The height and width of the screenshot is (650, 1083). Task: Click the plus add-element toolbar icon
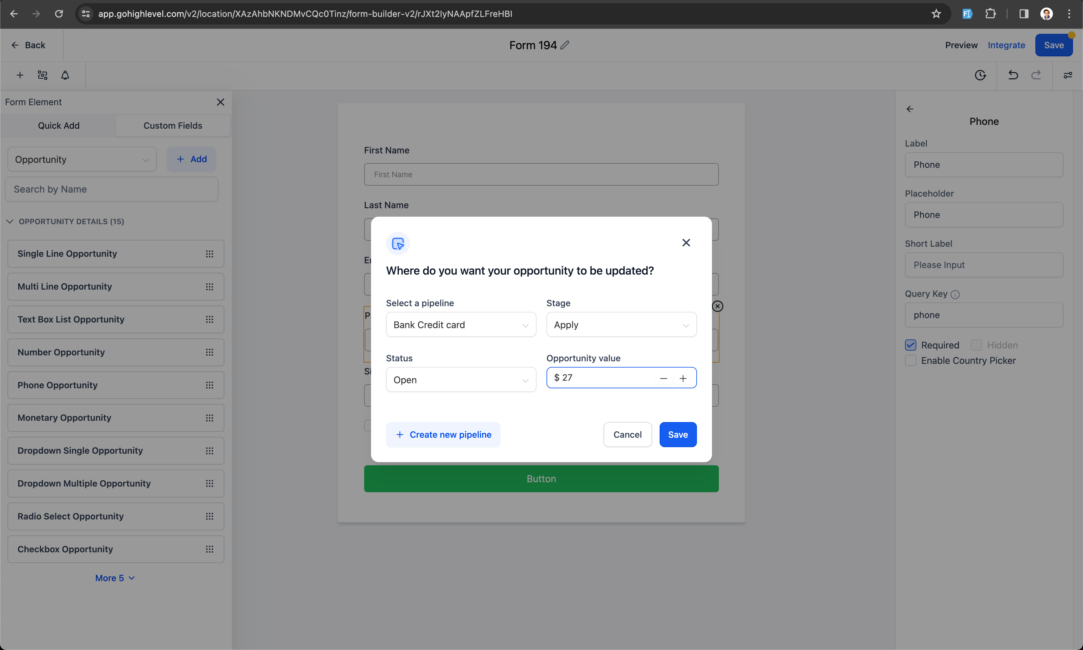(x=20, y=75)
